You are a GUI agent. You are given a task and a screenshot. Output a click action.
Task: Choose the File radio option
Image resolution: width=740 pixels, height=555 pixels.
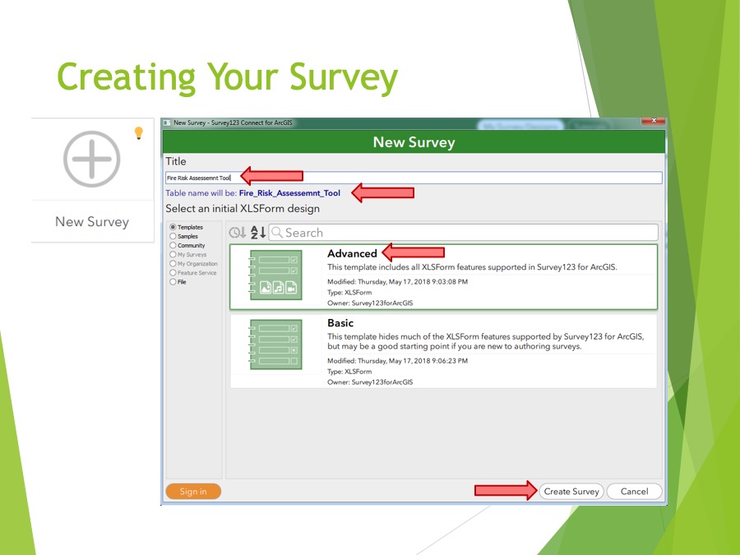click(178, 282)
